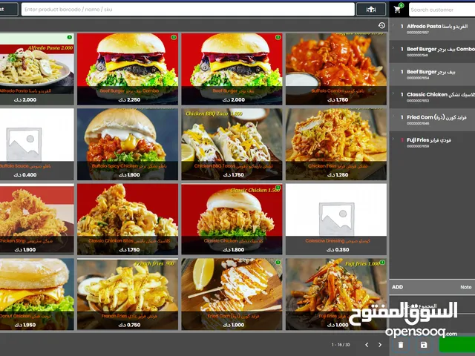Expand the Beef Burger order line chevron
Screen dimensions: 475x356
(x=393, y=71)
